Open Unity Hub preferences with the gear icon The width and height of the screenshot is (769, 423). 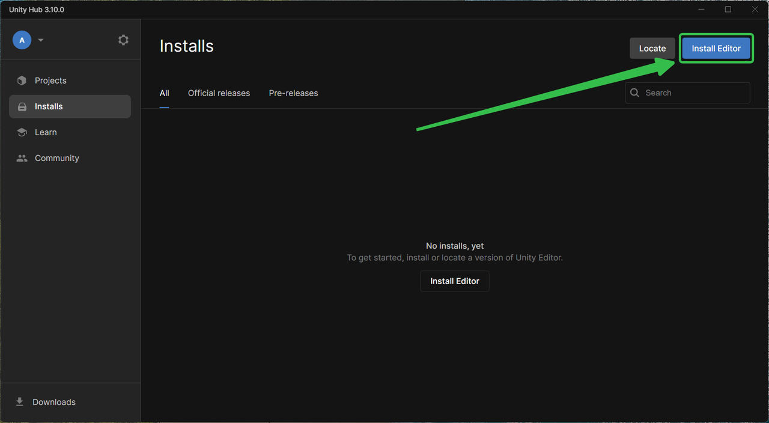pyautogui.click(x=123, y=40)
